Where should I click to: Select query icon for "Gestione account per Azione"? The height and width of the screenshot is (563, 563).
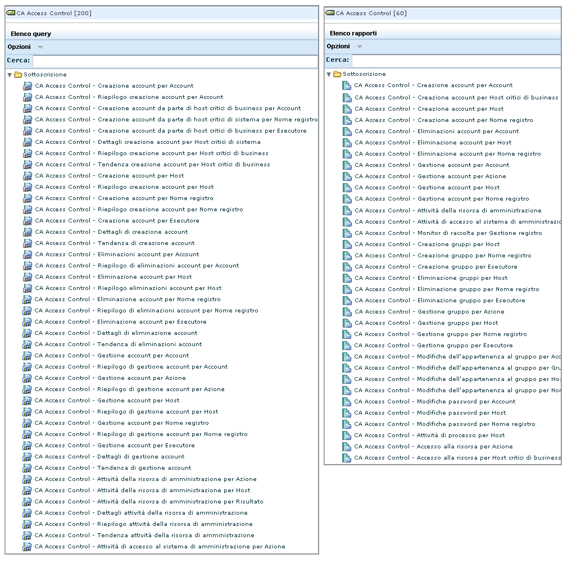pyautogui.click(x=27, y=378)
